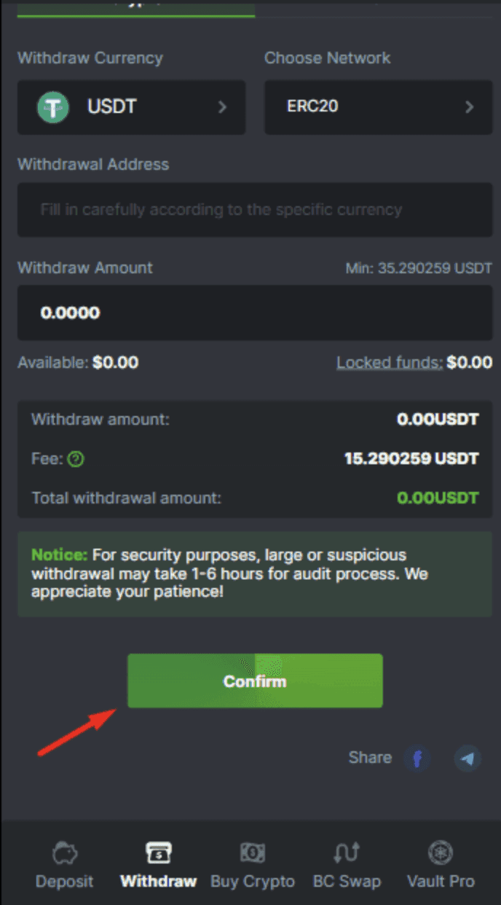
Task: Share via the Facebook icon
Action: tap(417, 759)
